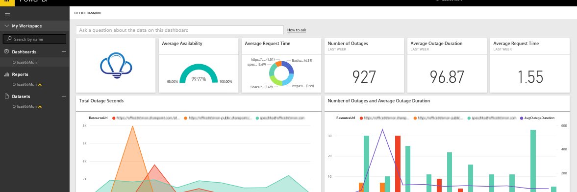Click the Reports bar chart icon
Image resolution: width=577 pixels, height=192 pixels.
[6, 74]
